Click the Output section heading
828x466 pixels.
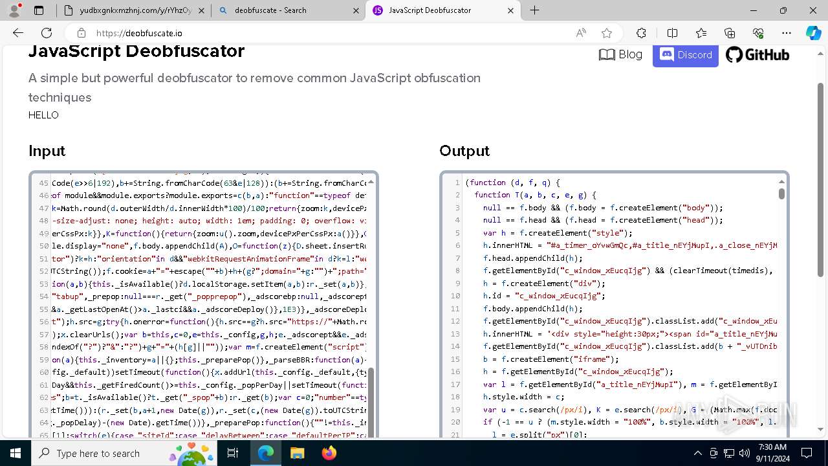[464, 151]
